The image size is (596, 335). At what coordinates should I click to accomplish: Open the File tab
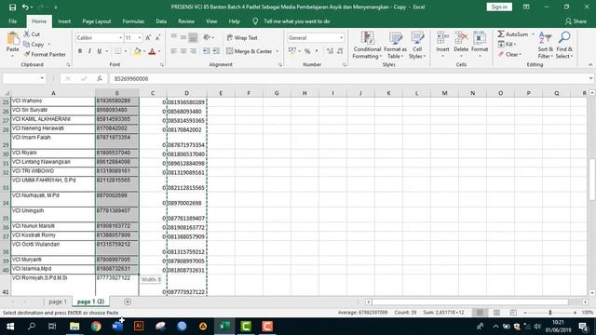tap(12, 21)
